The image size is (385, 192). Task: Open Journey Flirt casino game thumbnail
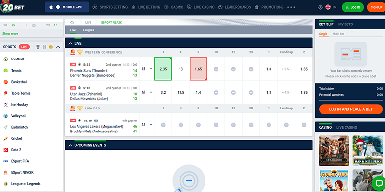(334, 181)
